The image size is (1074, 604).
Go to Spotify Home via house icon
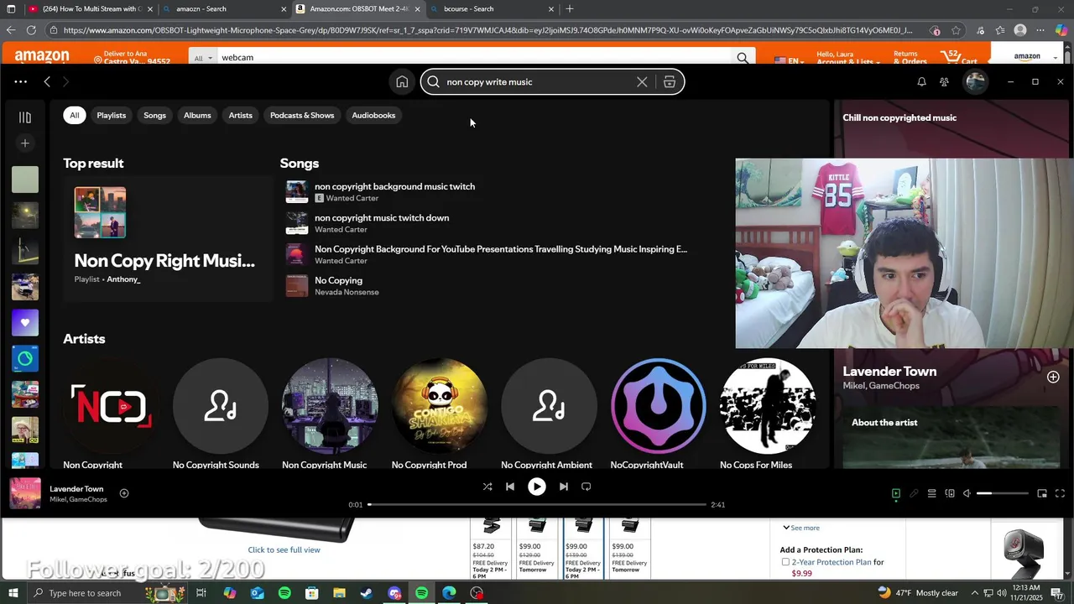tap(402, 81)
